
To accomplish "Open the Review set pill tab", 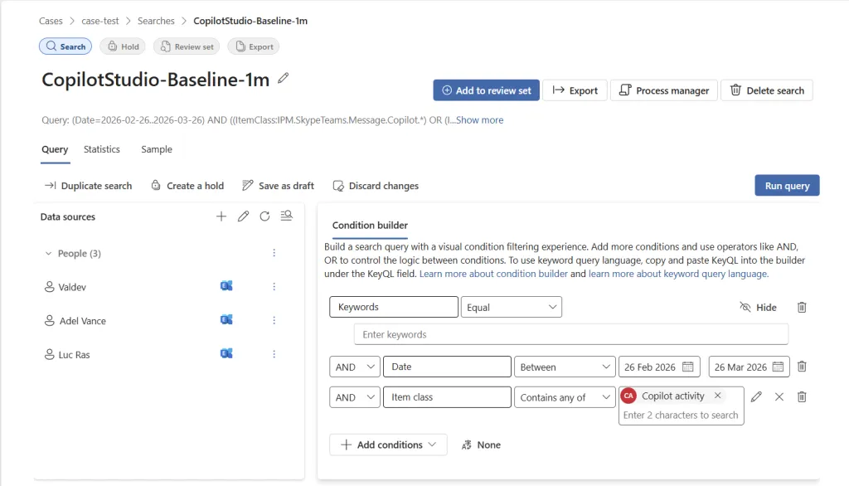I will [x=187, y=46].
